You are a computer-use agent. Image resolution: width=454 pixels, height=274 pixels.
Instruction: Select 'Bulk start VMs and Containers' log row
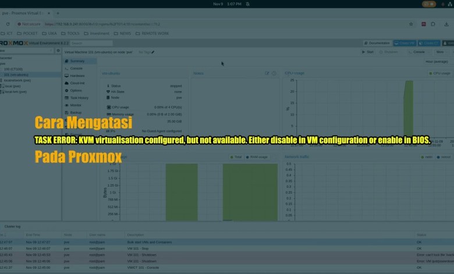click(x=227, y=242)
